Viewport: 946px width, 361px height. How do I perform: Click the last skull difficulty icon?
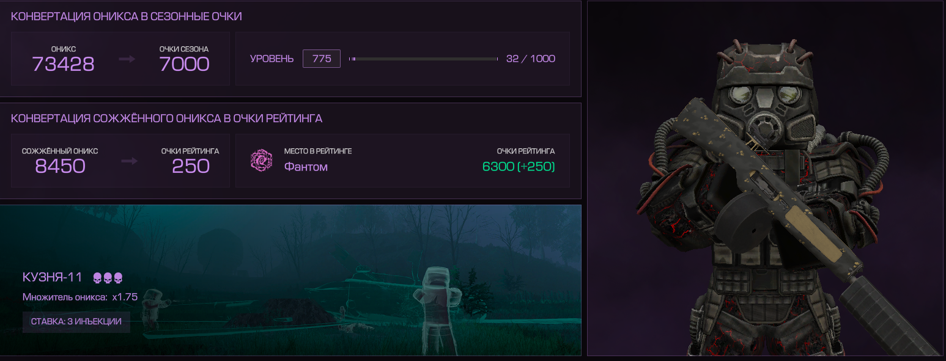pos(119,278)
